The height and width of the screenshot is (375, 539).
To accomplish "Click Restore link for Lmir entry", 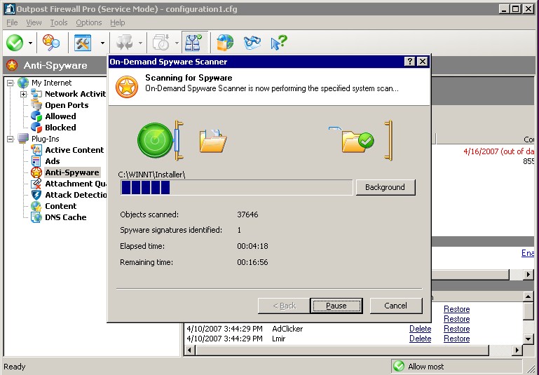I will tap(456, 339).
